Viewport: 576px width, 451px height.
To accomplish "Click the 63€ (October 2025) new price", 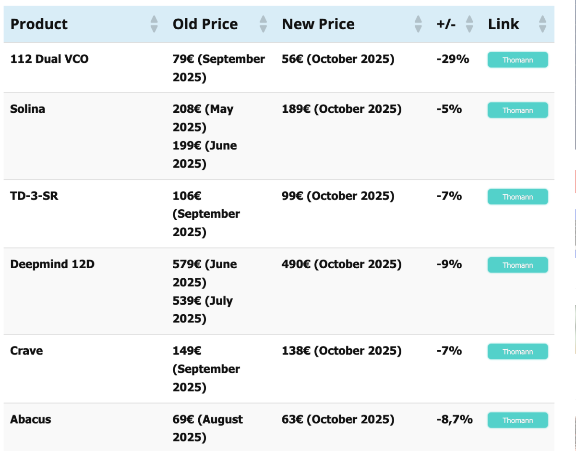I will (338, 419).
